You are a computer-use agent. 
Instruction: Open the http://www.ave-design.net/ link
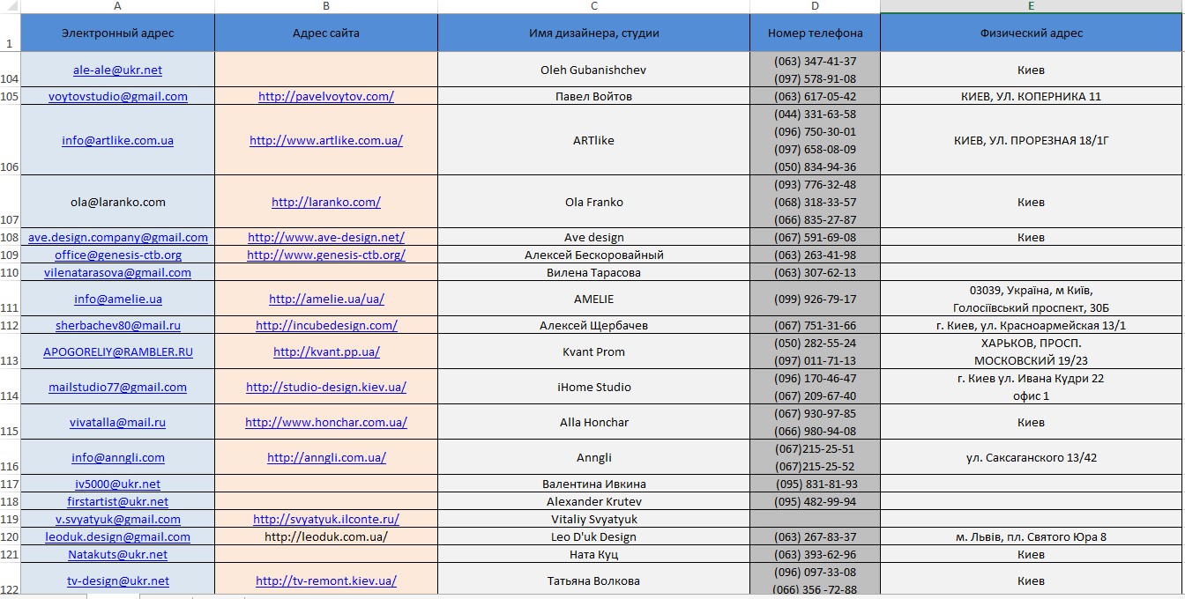[326, 238]
